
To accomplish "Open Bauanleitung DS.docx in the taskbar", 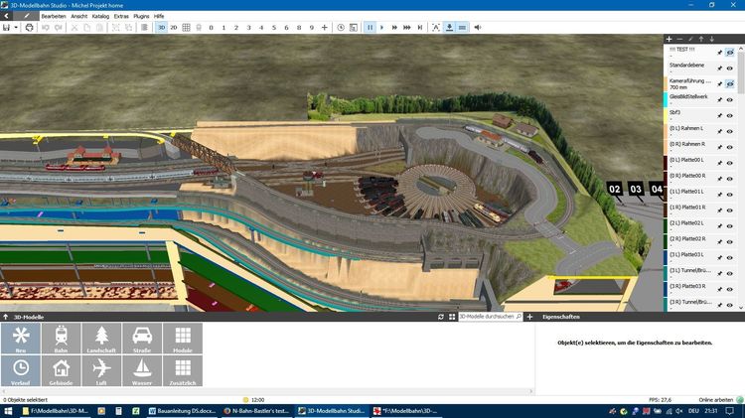I will (183, 411).
